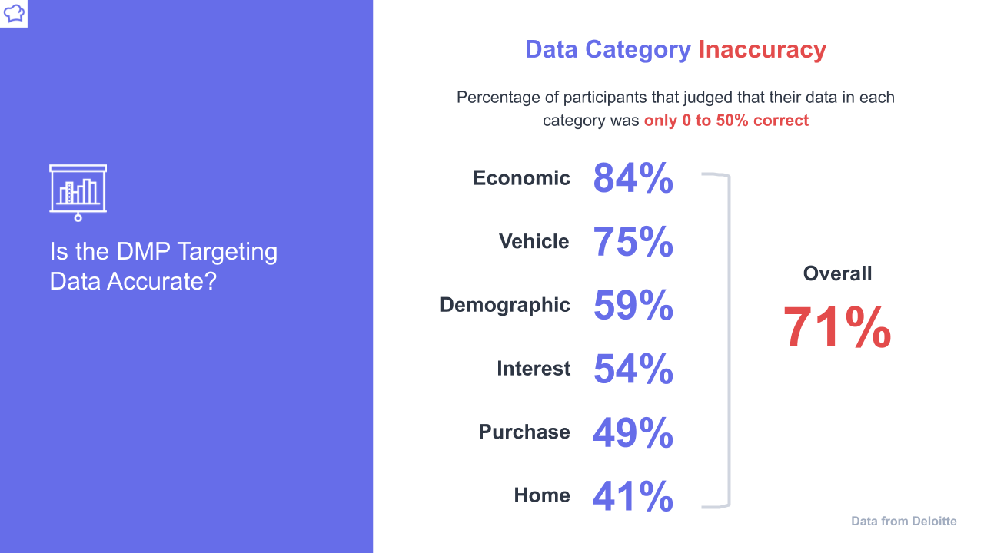
Task: Click the 'only 0 to 50% correct' text
Action: click(726, 121)
